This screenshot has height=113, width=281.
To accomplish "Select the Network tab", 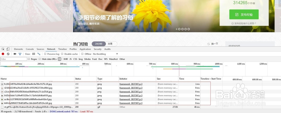I will point(51,49).
